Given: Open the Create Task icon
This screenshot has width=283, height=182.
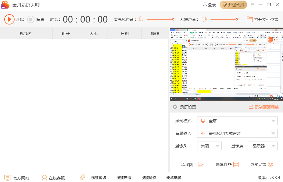Looking at the screenshot, I should click(236, 164).
